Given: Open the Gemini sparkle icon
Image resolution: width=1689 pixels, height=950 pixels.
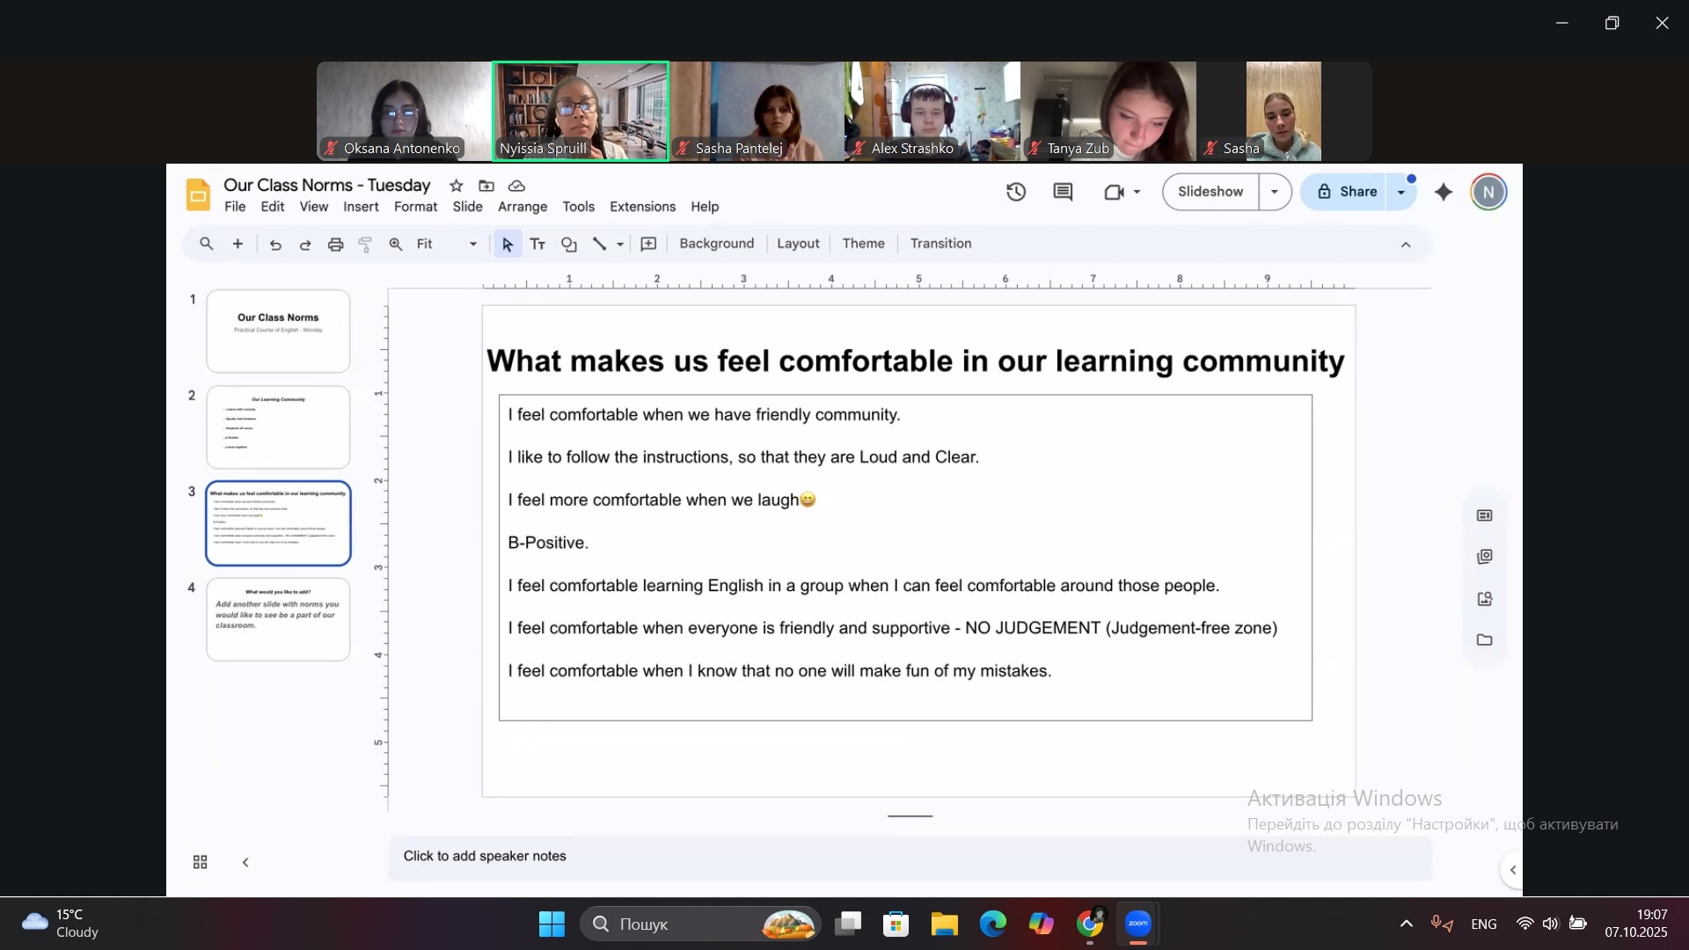Looking at the screenshot, I should 1444,192.
